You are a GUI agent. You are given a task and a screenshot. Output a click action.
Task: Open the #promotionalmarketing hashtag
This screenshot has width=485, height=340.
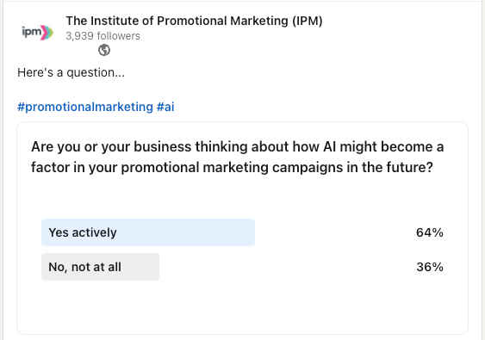(x=85, y=107)
